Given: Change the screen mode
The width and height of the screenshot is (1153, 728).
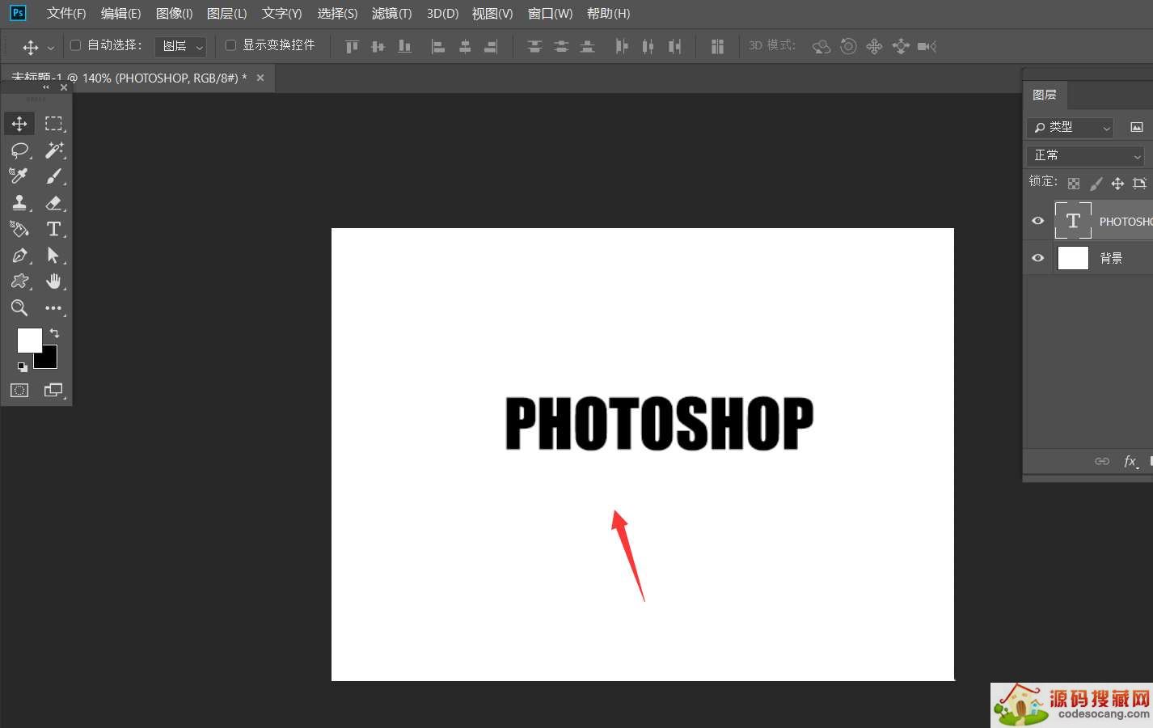Looking at the screenshot, I should coord(53,391).
